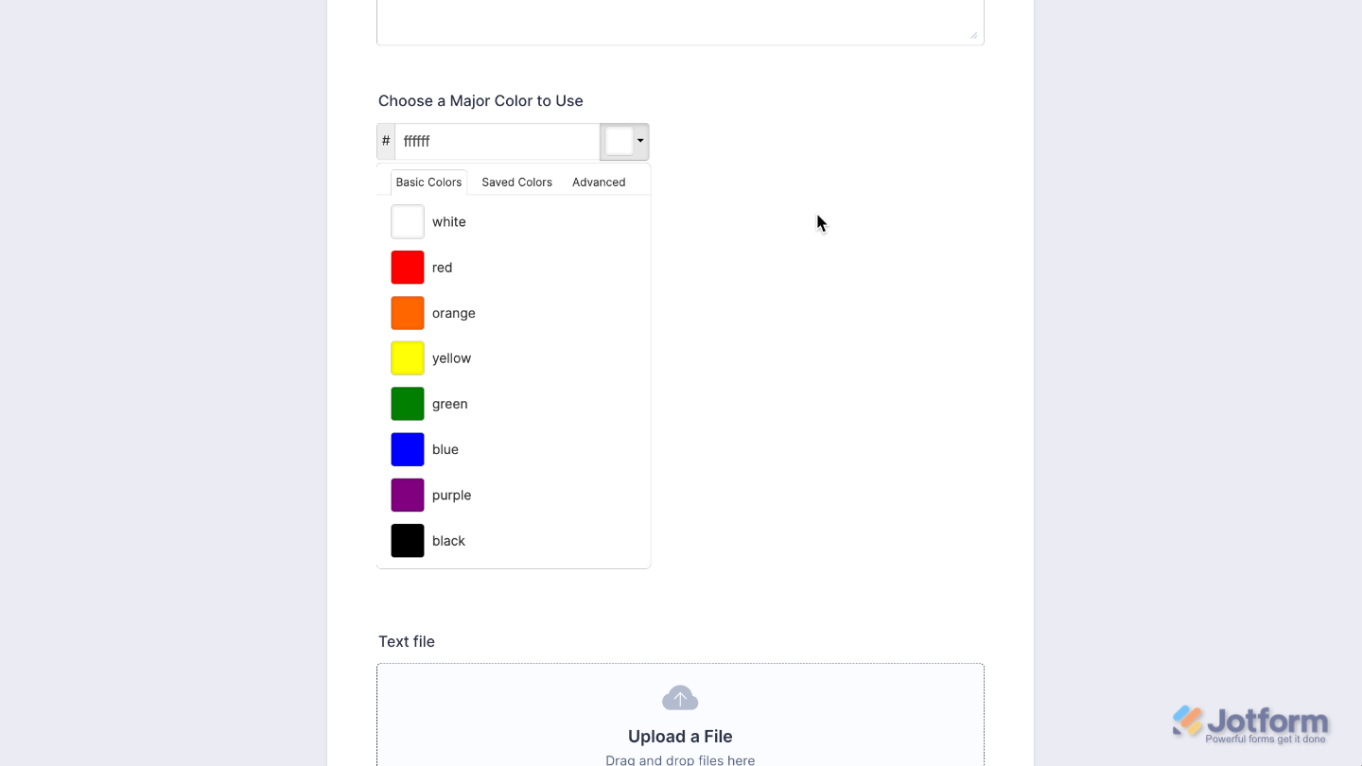The width and height of the screenshot is (1362, 766).
Task: Select the white color swatch
Action: tap(407, 221)
